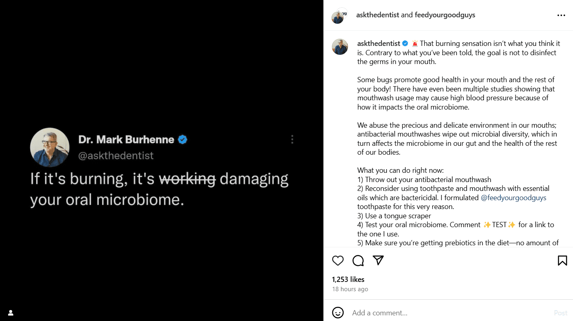
Task: Click feedyourgoodguys username in header
Action: coord(445,15)
